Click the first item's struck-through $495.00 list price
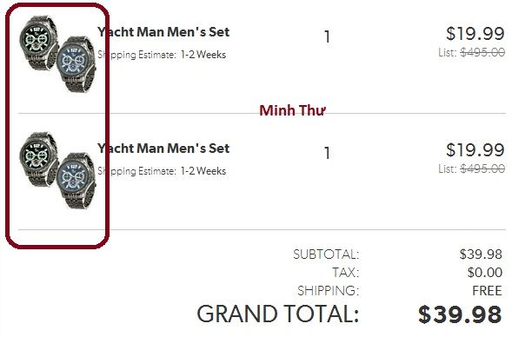Screen dimensions: 512x337 tap(482, 52)
